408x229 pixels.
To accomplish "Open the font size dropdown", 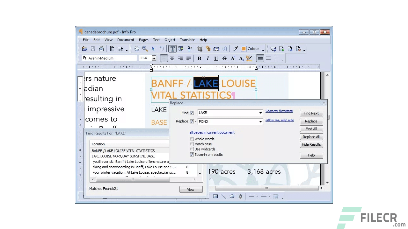I will click(x=154, y=58).
